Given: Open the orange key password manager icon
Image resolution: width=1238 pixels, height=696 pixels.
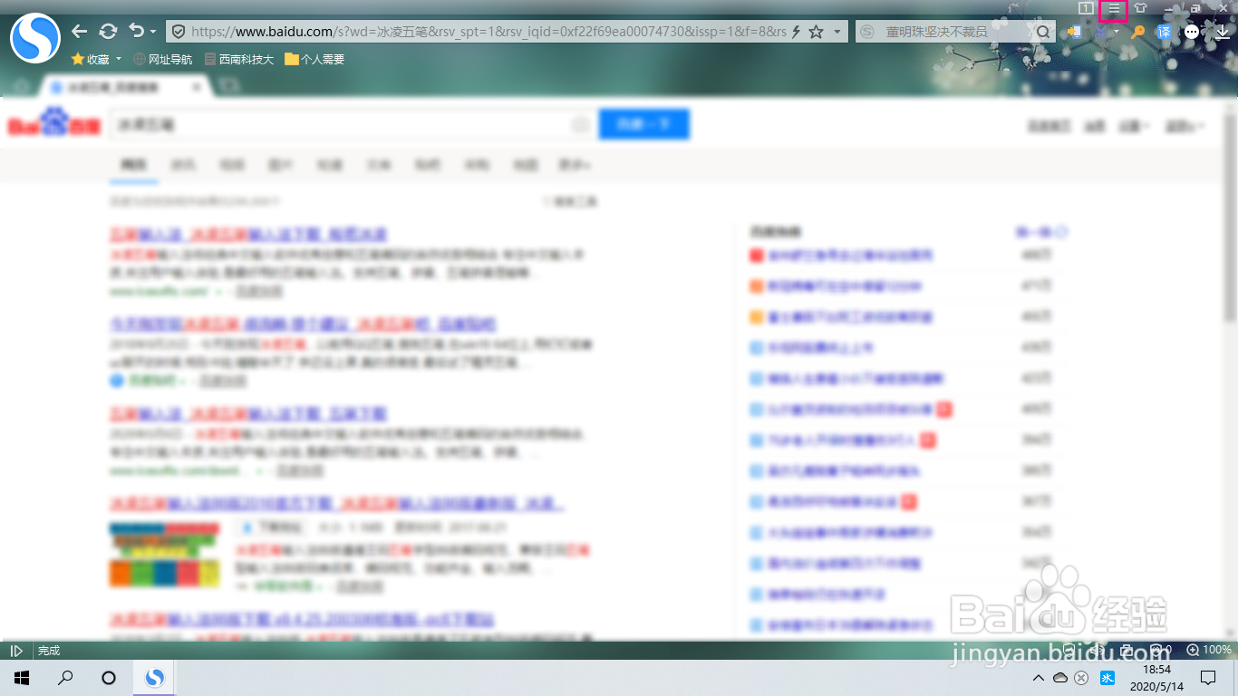Looking at the screenshot, I should tap(1138, 32).
